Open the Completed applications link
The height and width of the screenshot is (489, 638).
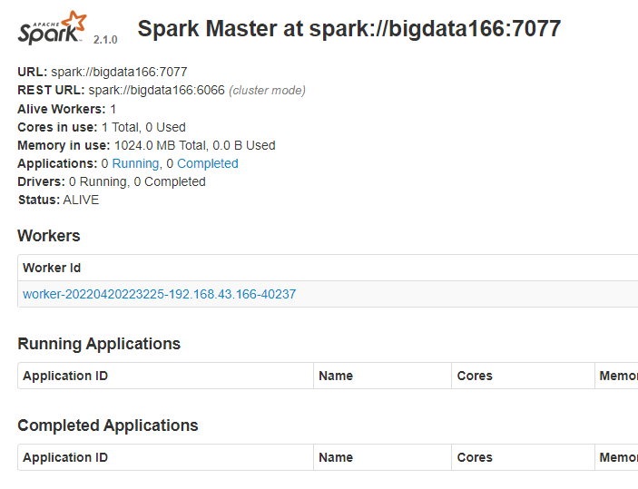[207, 163]
